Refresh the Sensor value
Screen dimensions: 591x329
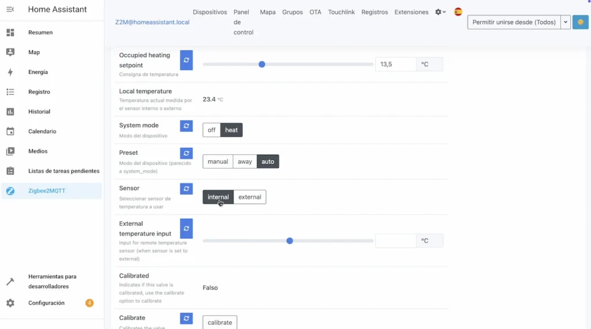click(x=186, y=189)
